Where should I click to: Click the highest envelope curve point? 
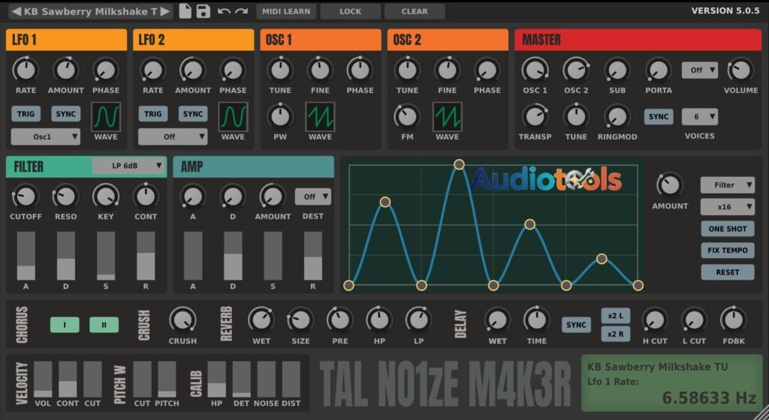point(459,164)
